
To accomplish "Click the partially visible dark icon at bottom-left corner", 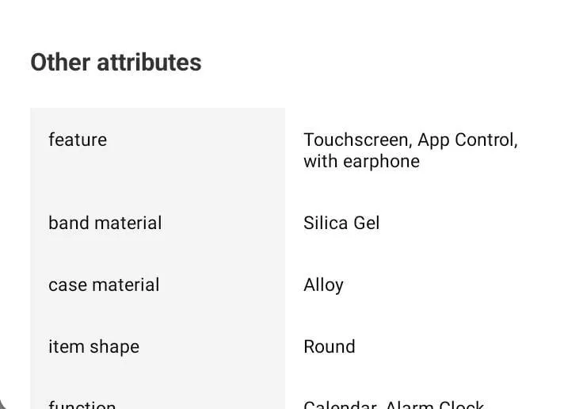I will 3,404.
